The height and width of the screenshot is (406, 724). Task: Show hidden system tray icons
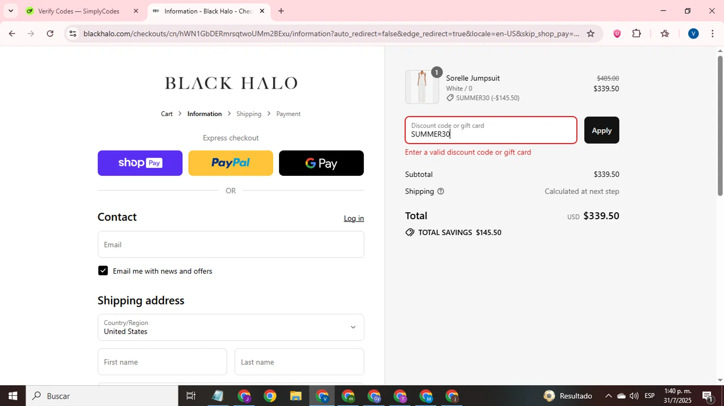tap(608, 396)
